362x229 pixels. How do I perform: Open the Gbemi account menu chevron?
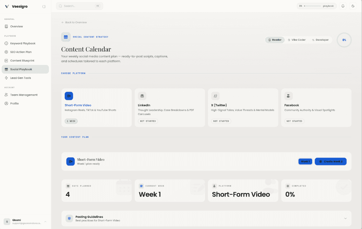[x=45, y=222]
